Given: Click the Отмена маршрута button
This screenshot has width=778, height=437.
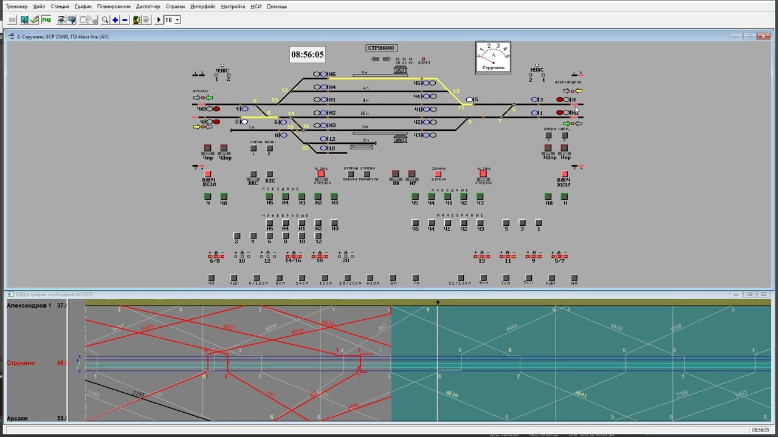Looking at the screenshot, I should click(x=367, y=175).
